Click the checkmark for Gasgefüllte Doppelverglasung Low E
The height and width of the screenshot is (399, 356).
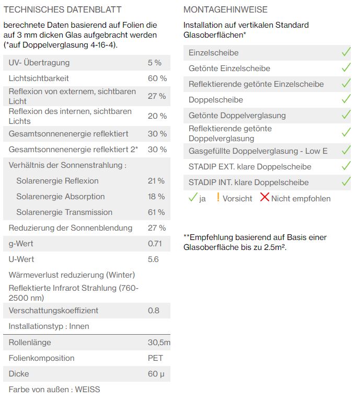[346, 150]
